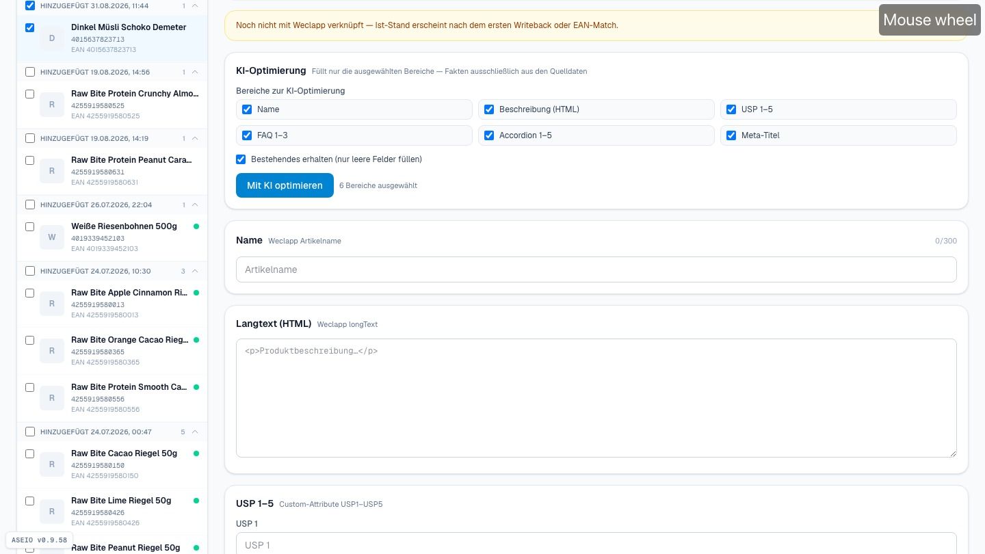This screenshot has width=985, height=554.
Task: Uncheck the Name optimization area
Action: click(x=247, y=109)
